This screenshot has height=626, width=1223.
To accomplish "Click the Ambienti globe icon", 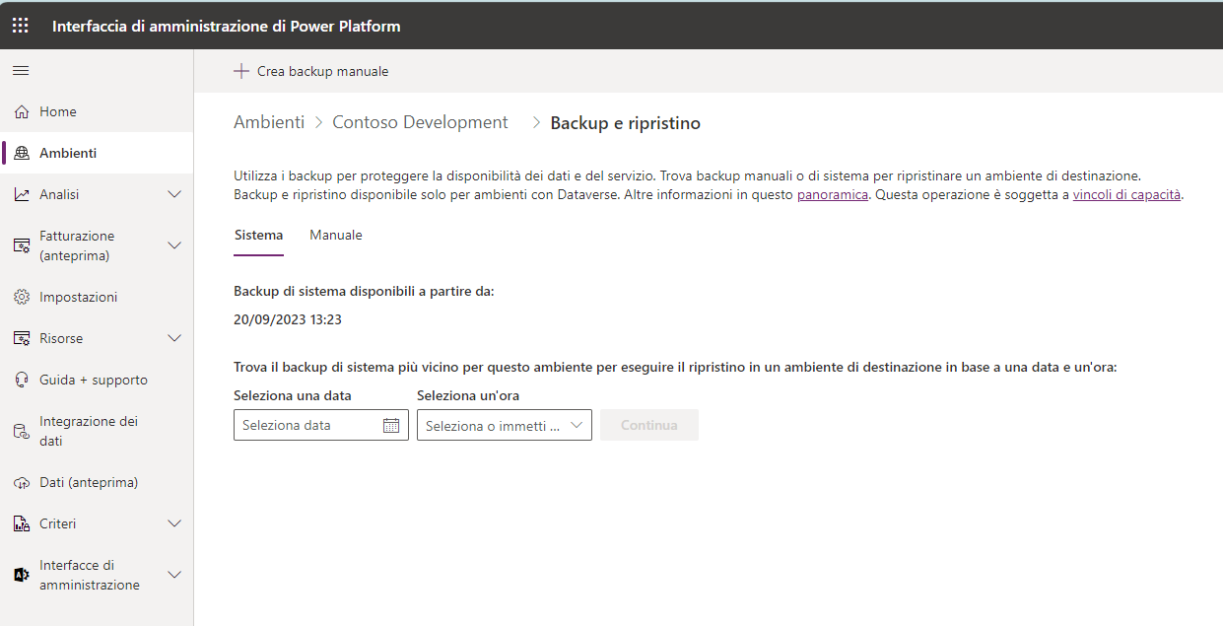I will [22, 154].
